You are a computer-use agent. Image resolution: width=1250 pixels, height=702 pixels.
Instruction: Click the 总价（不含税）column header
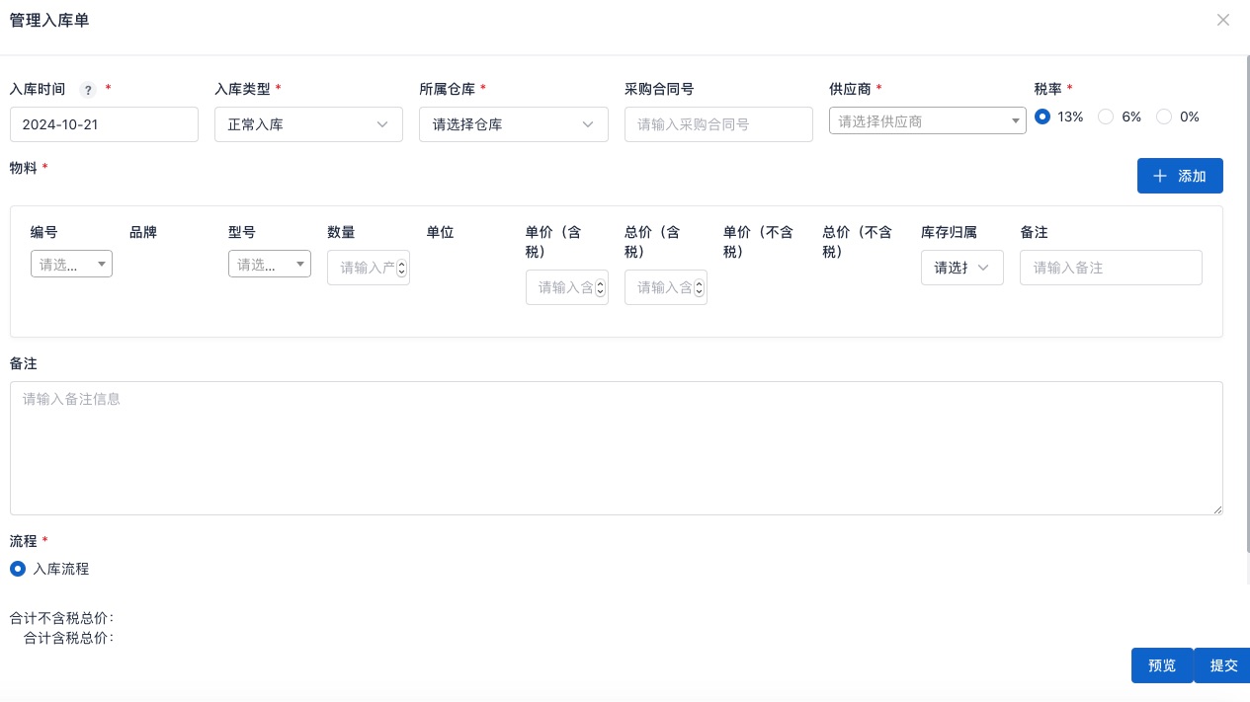click(857, 242)
